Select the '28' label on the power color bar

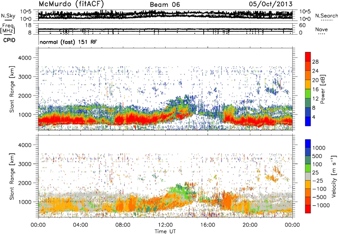pos(315,62)
